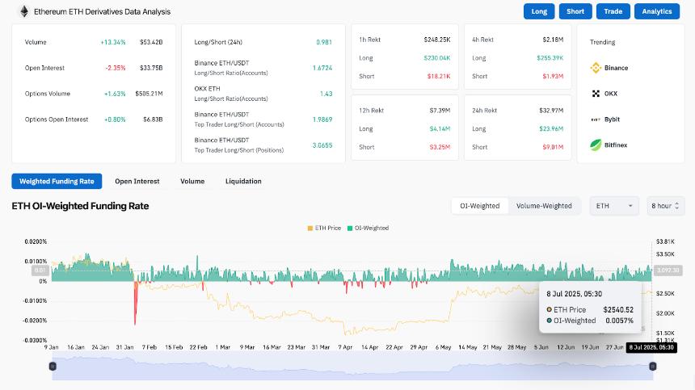
Task: Click the left range handle below chart
Action: point(53,367)
